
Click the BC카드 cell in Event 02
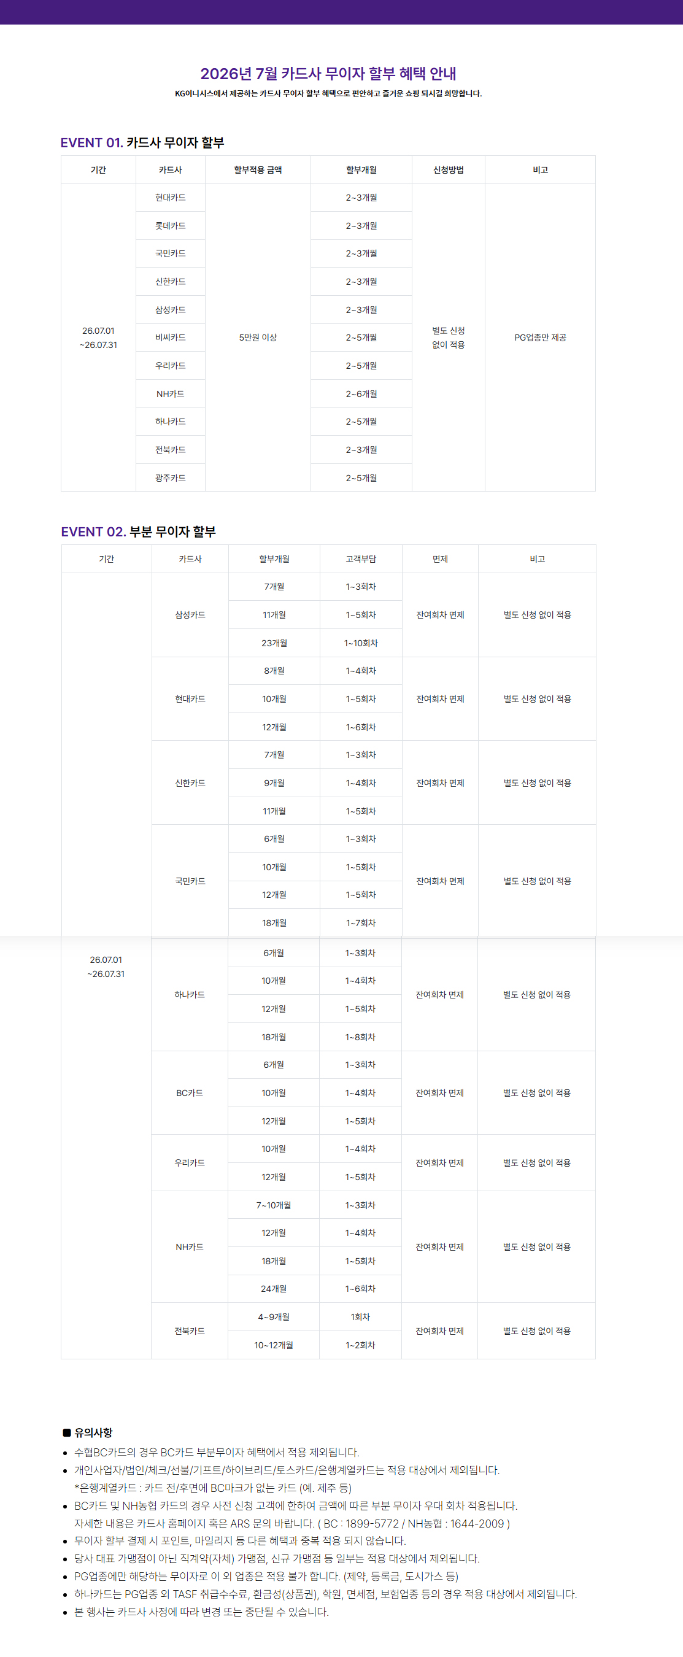point(190,1093)
